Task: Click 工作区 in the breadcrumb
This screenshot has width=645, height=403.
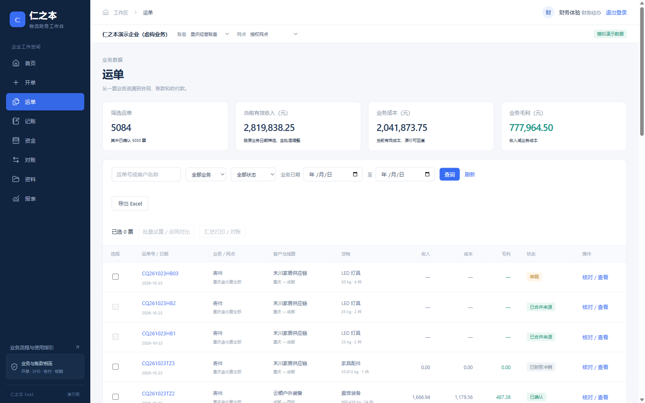Action: coord(121,12)
